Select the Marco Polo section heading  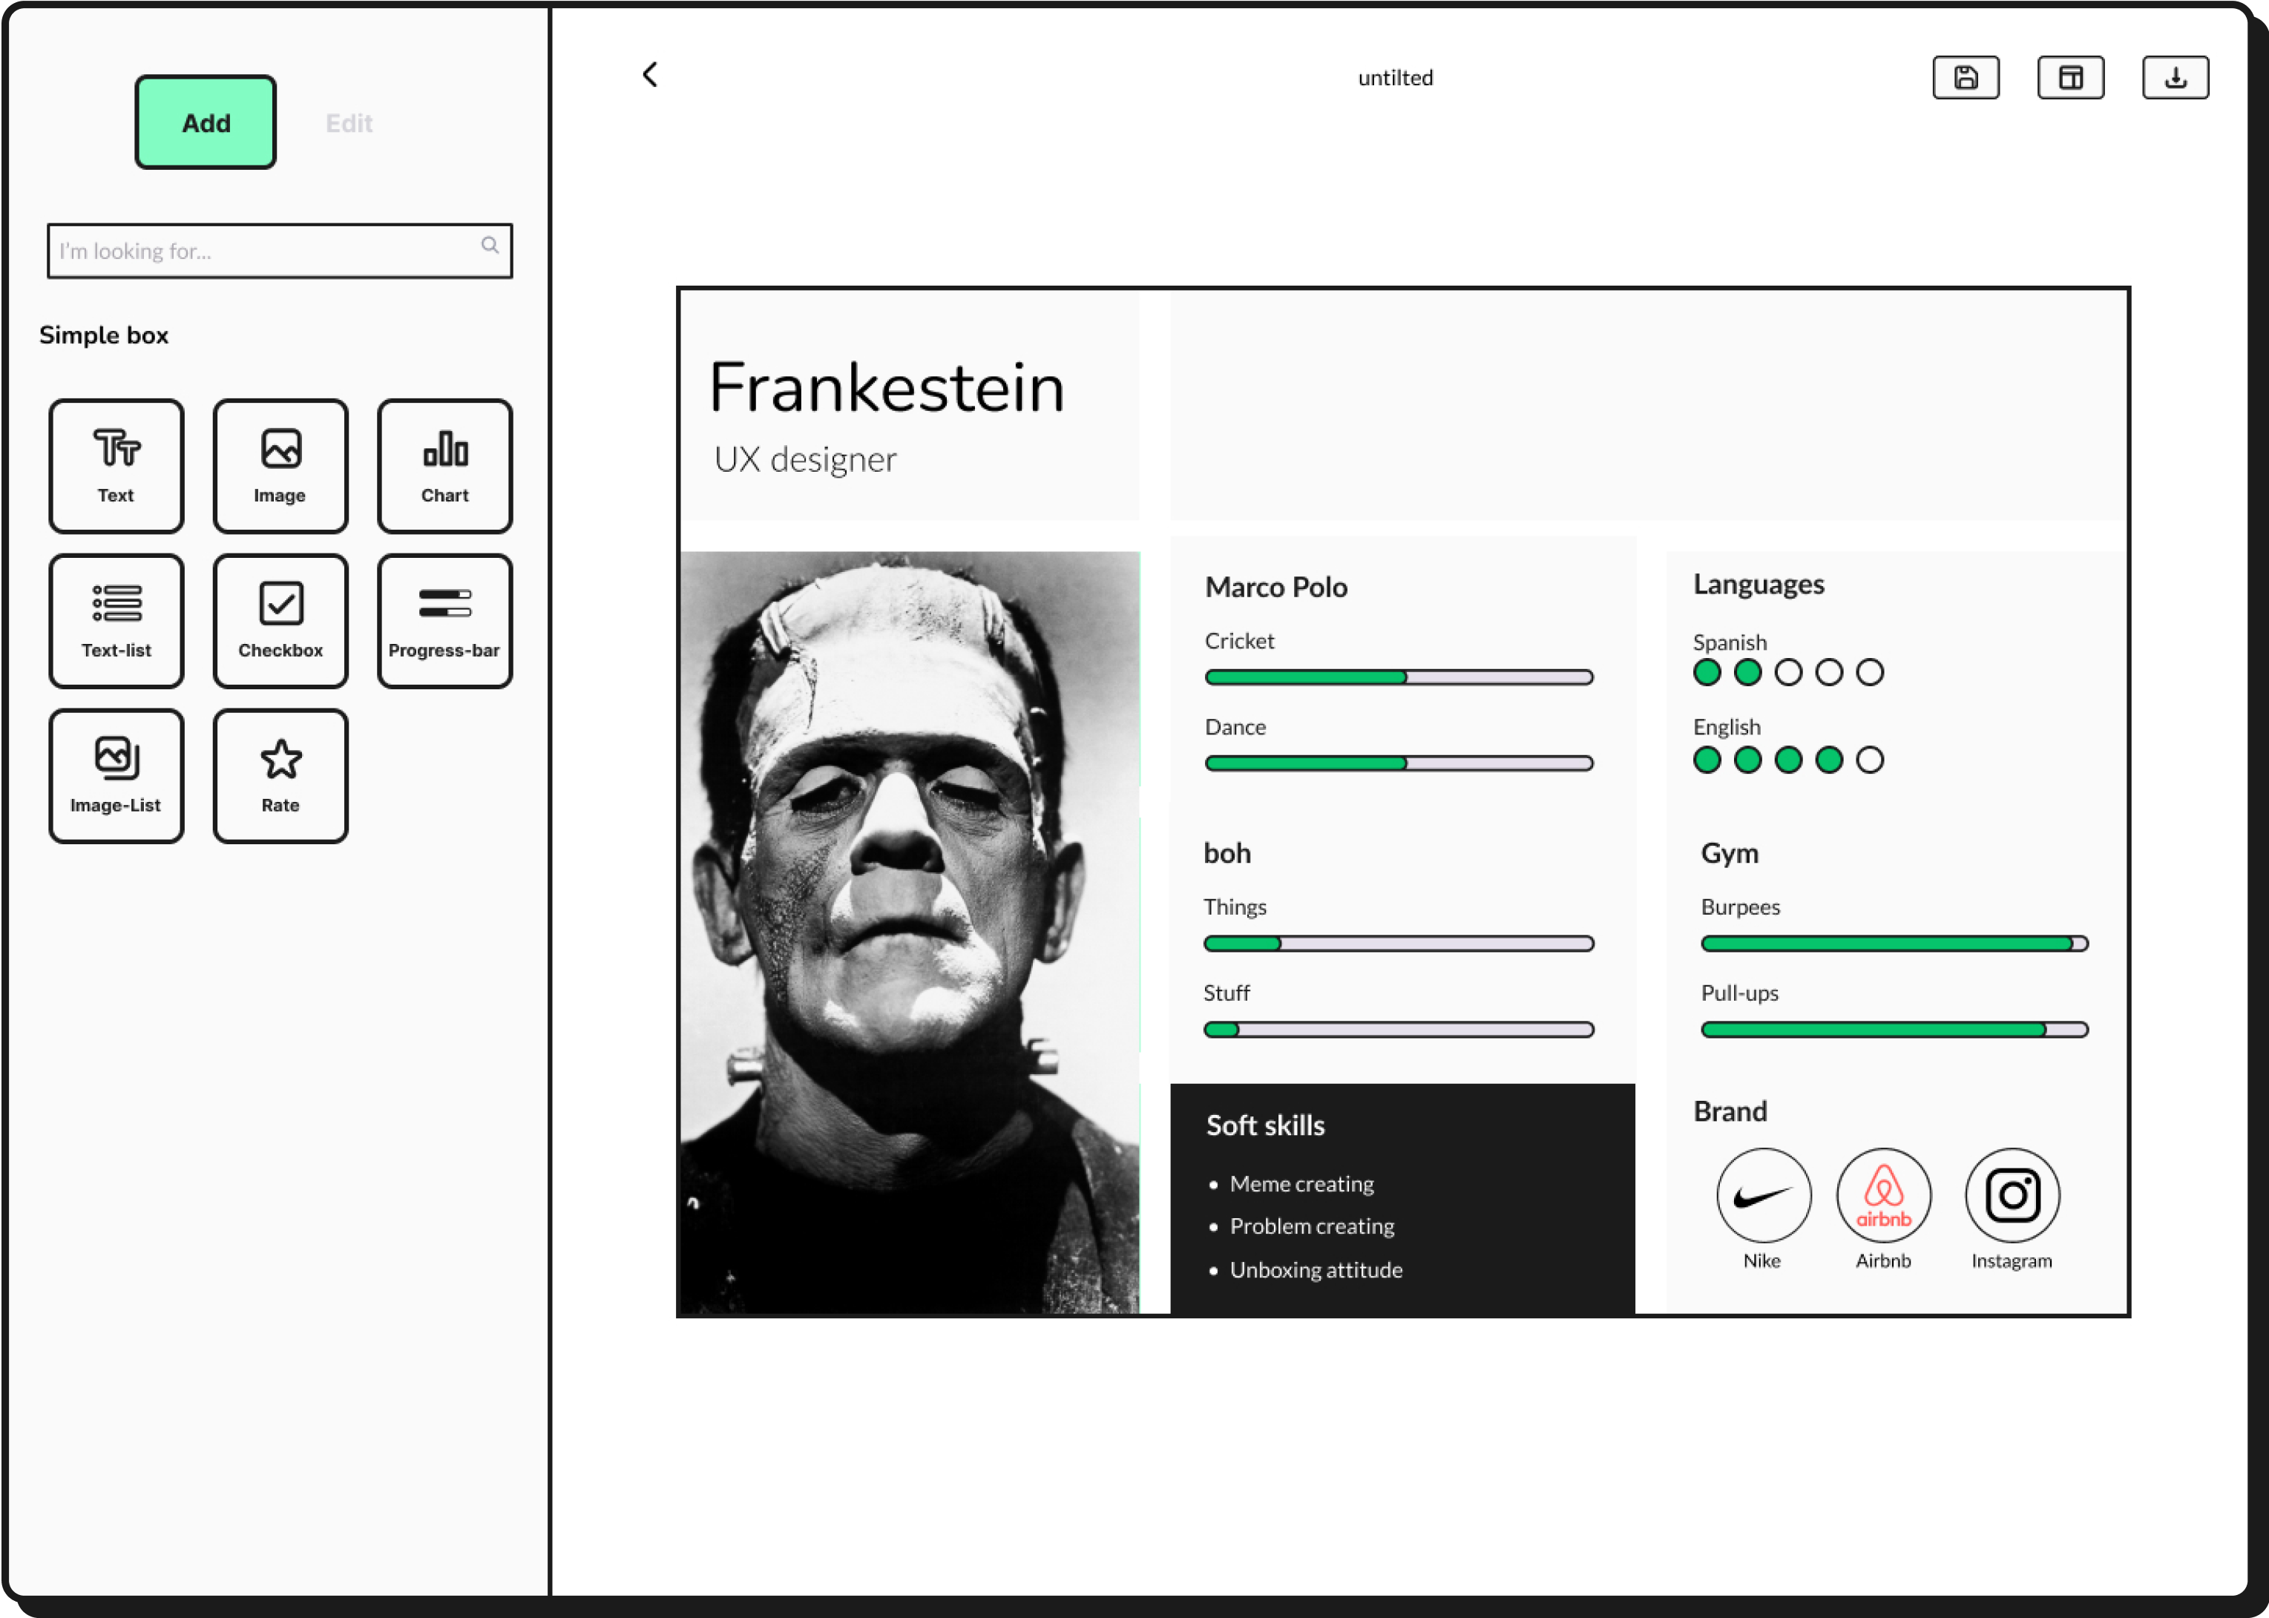[x=1276, y=587]
